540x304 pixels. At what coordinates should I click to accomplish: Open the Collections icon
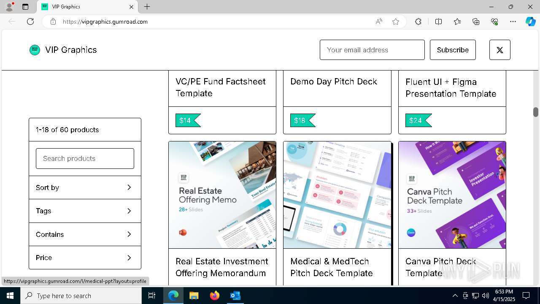tap(476, 22)
